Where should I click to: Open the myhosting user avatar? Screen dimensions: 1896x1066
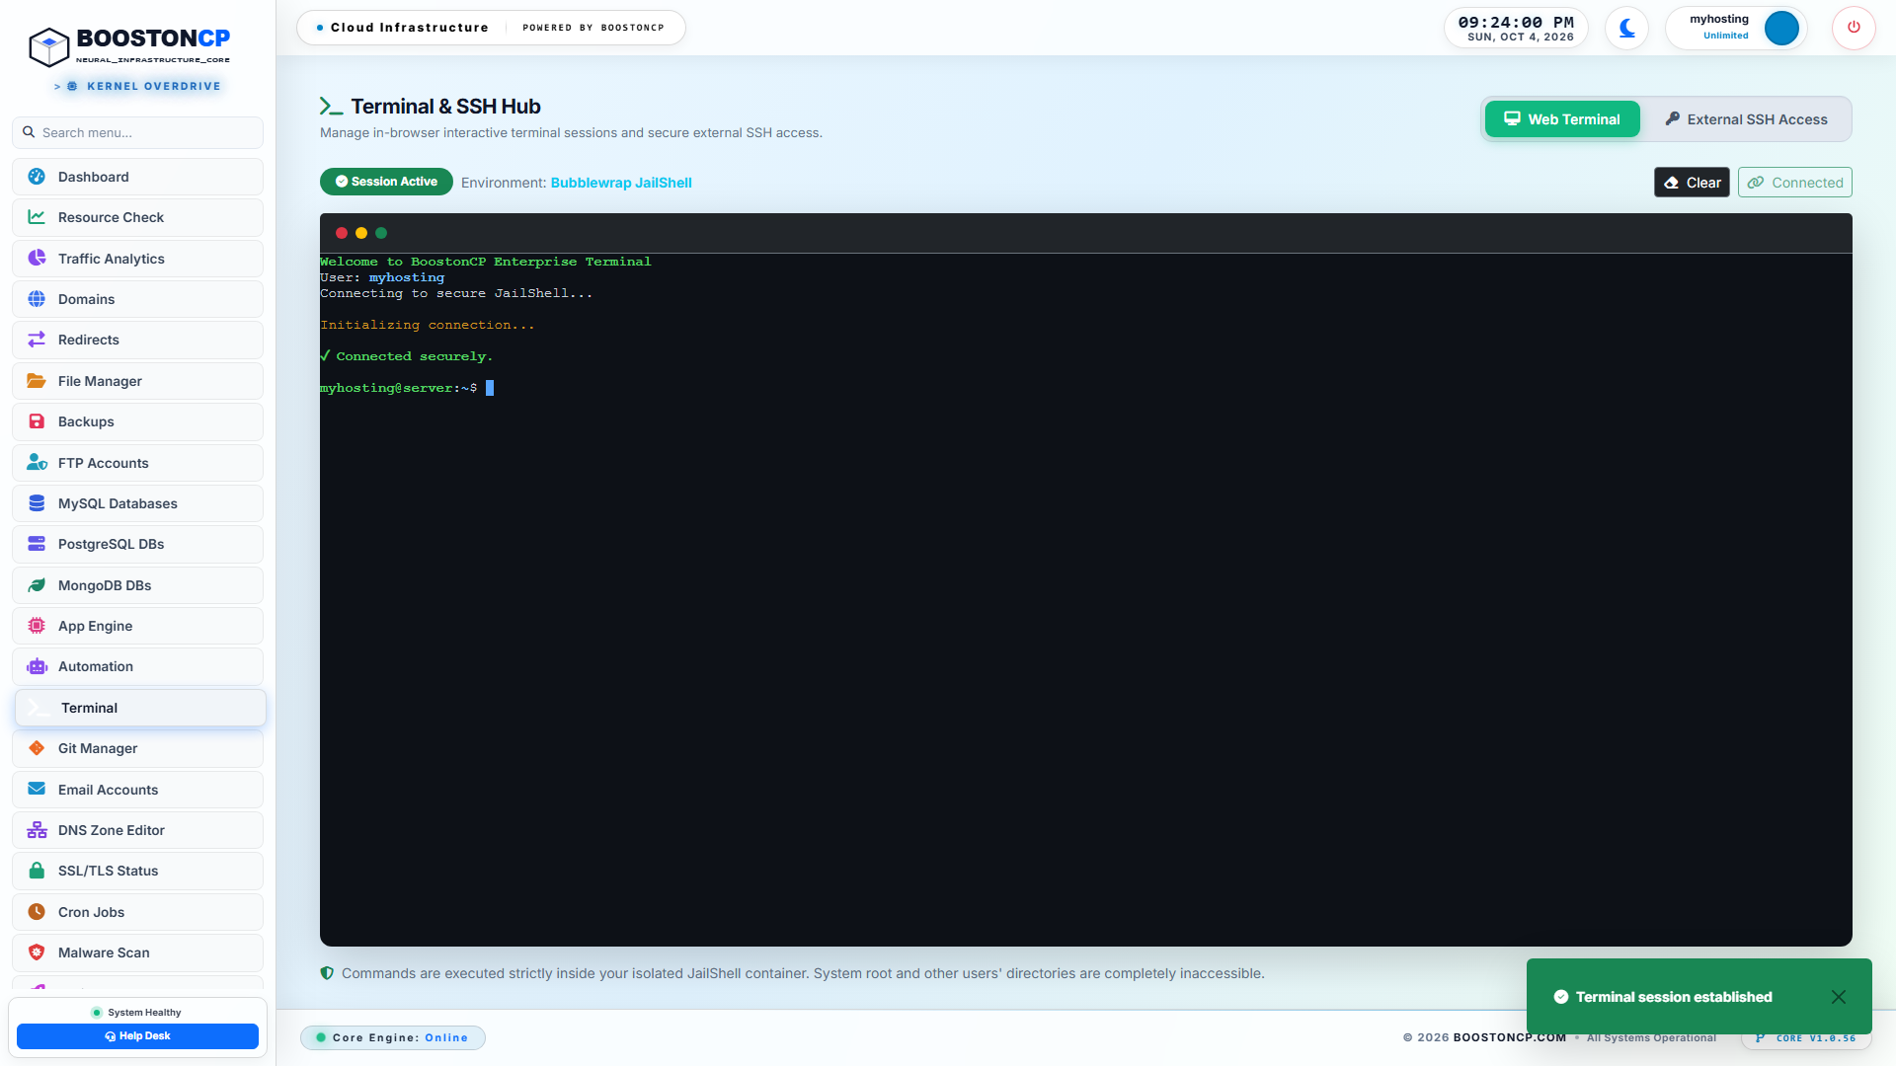[1781, 28]
